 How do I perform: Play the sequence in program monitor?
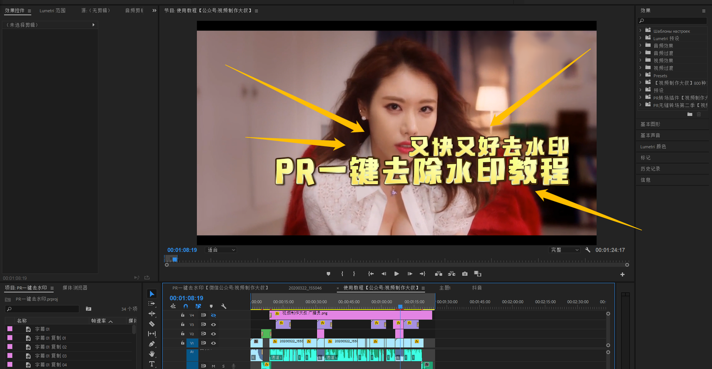pyautogui.click(x=397, y=274)
